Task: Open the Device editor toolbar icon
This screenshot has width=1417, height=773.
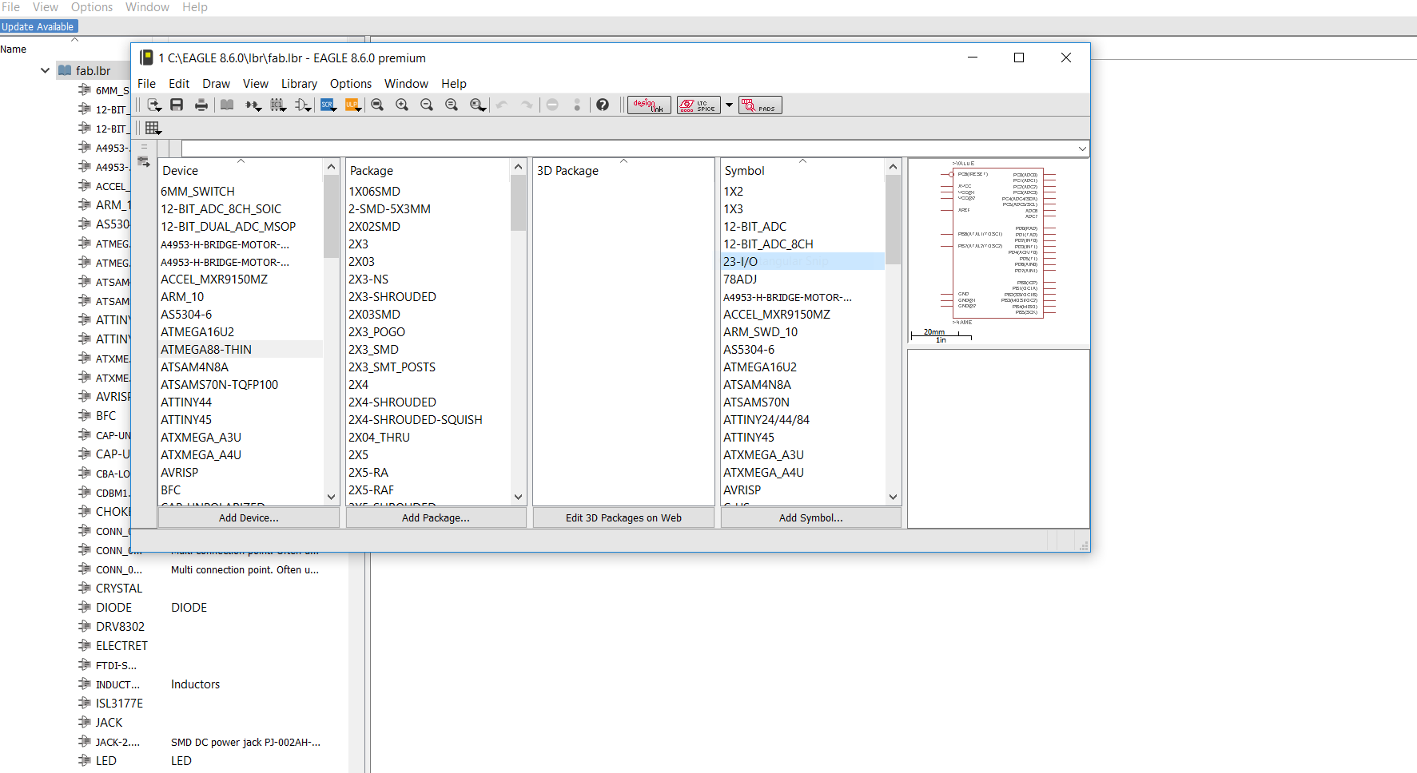Action: pyautogui.click(x=253, y=105)
